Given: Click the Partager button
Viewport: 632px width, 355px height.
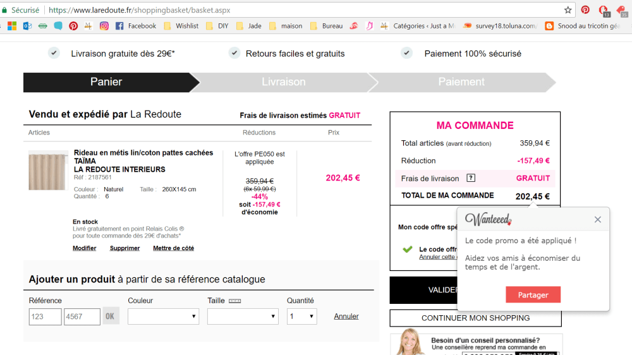Looking at the screenshot, I should [533, 295].
